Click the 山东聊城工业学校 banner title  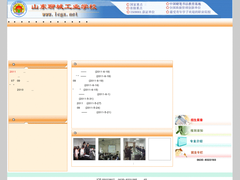[x=64, y=7]
